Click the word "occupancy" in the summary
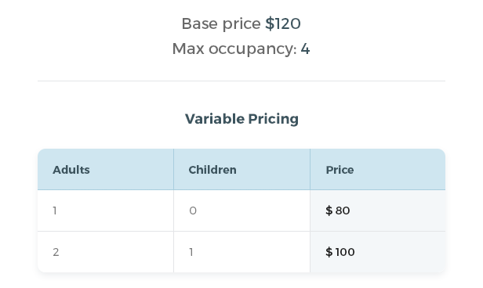 click(251, 50)
